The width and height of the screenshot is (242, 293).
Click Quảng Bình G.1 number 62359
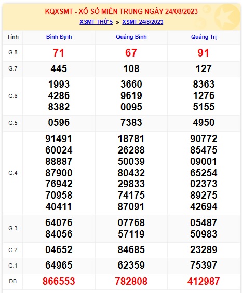click(131, 265)
